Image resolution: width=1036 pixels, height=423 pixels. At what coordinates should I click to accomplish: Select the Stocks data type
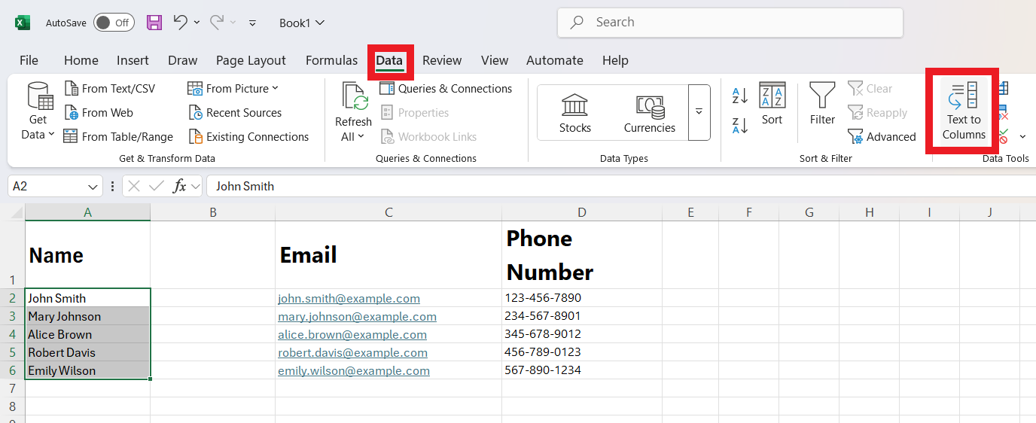pos(575,113)
